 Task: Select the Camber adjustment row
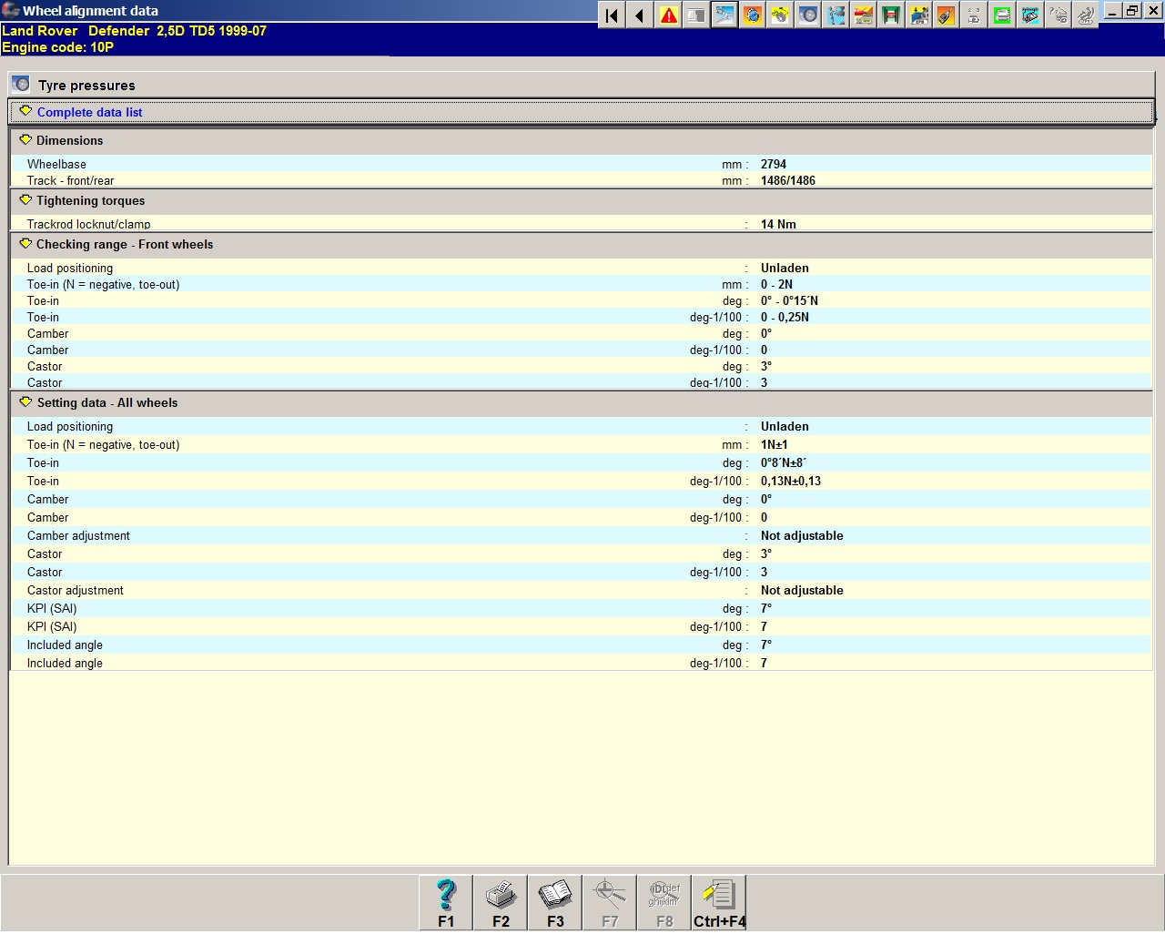point(78,535)
